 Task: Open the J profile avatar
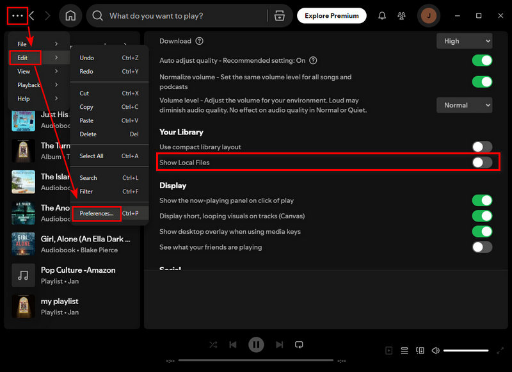pos(429,15)
